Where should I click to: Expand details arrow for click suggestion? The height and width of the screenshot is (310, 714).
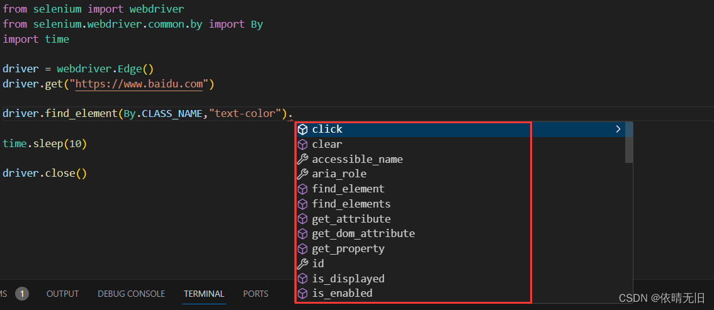(x=618, y=130)
